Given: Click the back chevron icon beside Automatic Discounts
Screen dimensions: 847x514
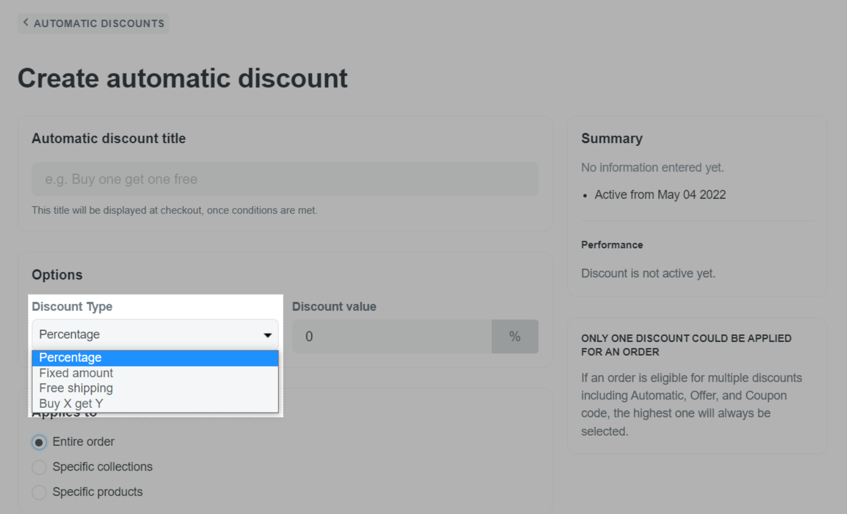Looking at the screenshot, I should [x=26, y=23].
